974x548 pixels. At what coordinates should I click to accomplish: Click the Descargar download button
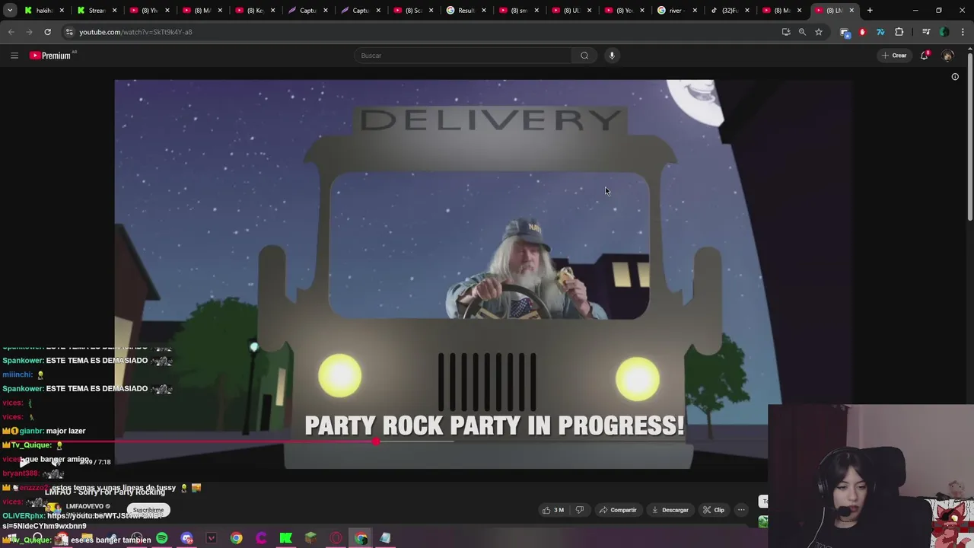(x=670, y=510)
